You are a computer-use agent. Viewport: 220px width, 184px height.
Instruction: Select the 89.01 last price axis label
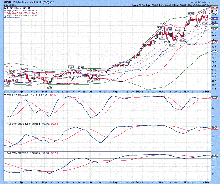(214, 11)
